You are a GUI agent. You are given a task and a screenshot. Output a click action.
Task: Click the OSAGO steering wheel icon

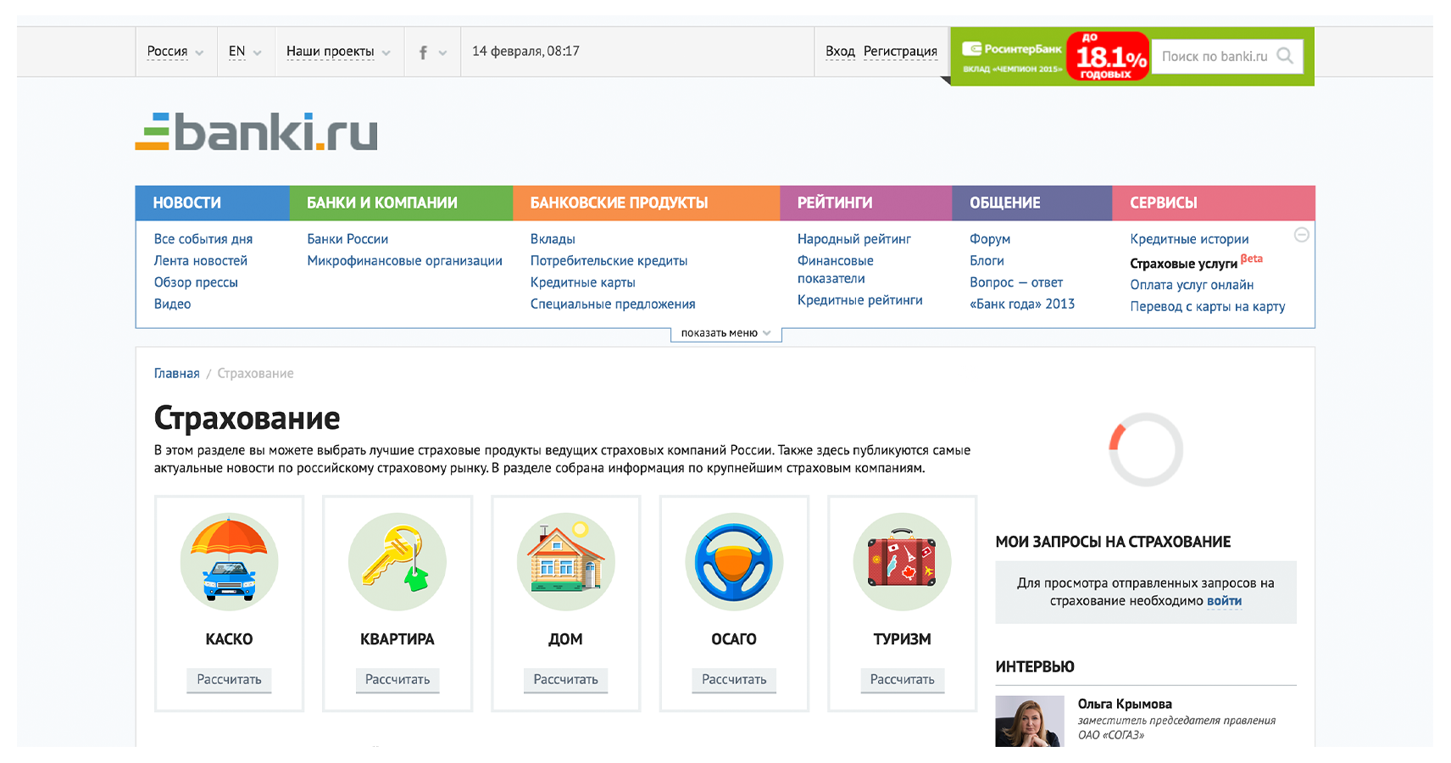point(734,561)
